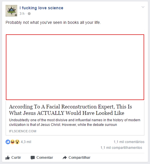
Task: Open the post options chevron menu
Action: [143, 7]
